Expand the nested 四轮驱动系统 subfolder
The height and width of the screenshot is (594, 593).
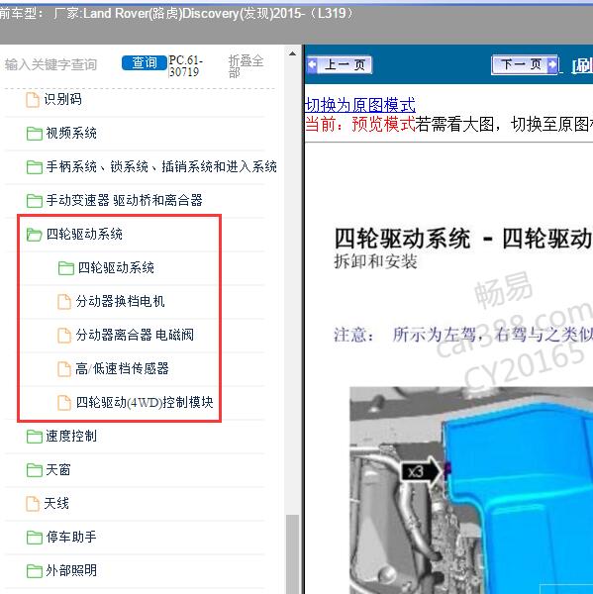(x=116, y=267)
